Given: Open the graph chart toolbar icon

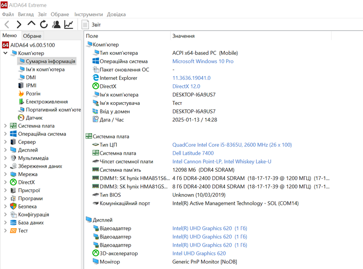Looking at the screenshot, I should (x=69, y=24).
